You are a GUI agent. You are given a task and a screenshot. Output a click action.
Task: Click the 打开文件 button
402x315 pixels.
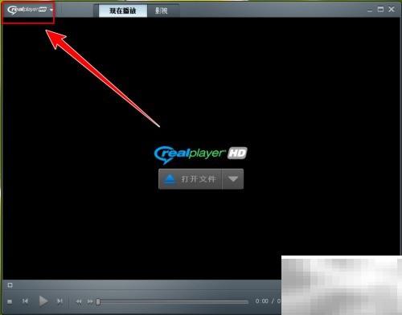(190, 179)
